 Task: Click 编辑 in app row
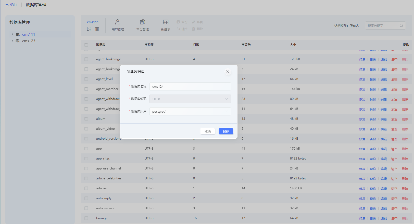tap(384, 149)
